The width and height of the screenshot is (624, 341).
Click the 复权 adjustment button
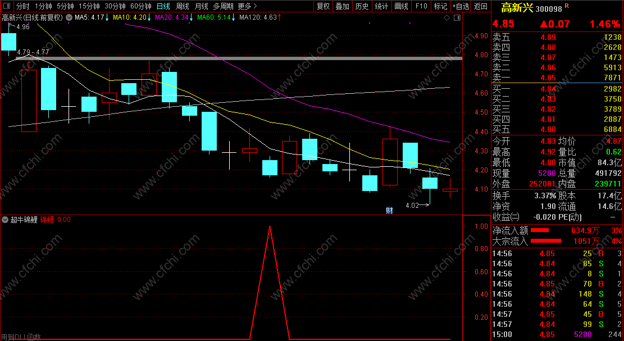point(323,6)
